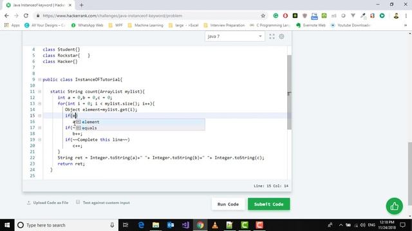Open the Chrome menu three dots
Screen dimensions: 412x231
(x=406, y=15)
